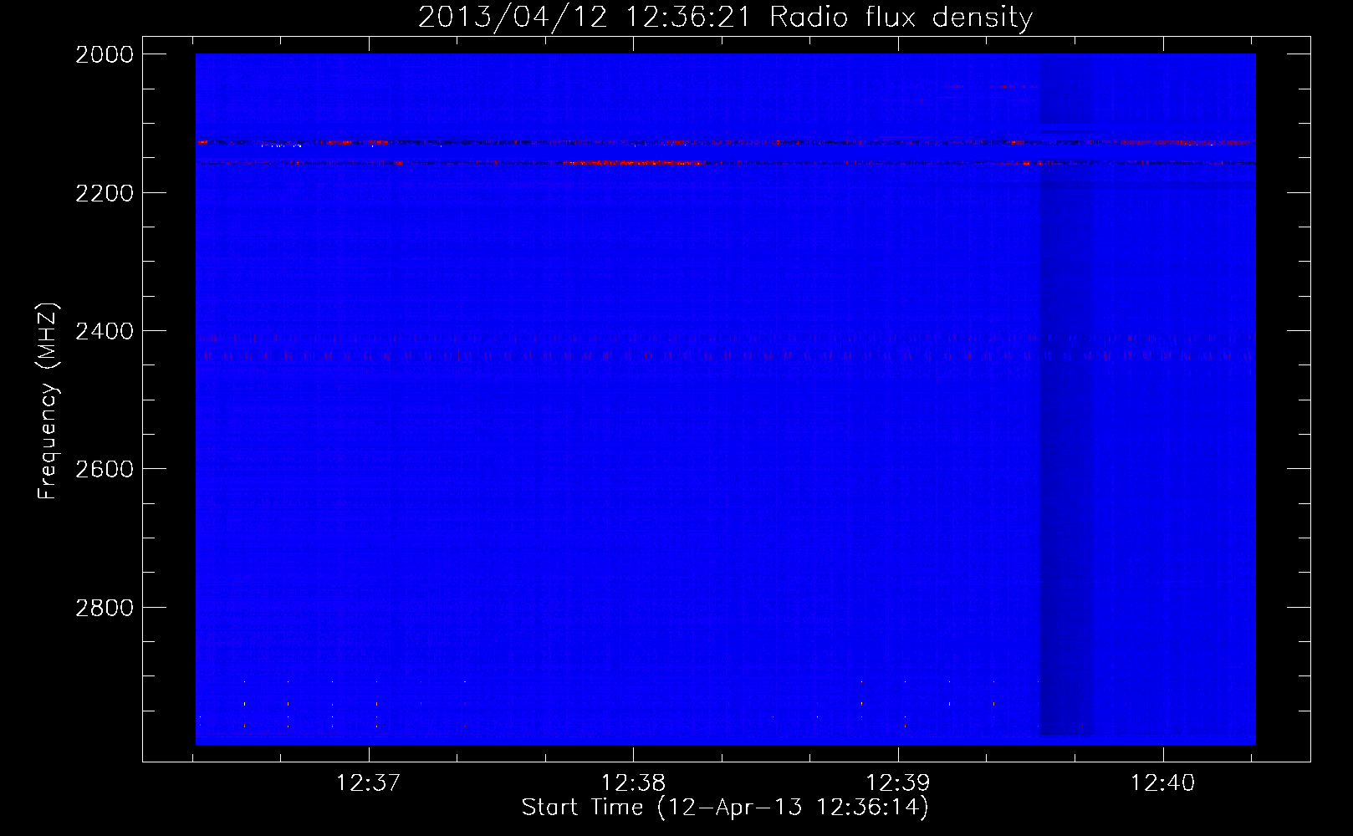Click the "Start Time (12-Apr-13 12:36:14)" label

tap(725, 808)
